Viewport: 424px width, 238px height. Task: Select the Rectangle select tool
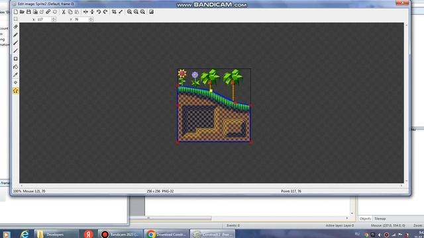[16, 19]
